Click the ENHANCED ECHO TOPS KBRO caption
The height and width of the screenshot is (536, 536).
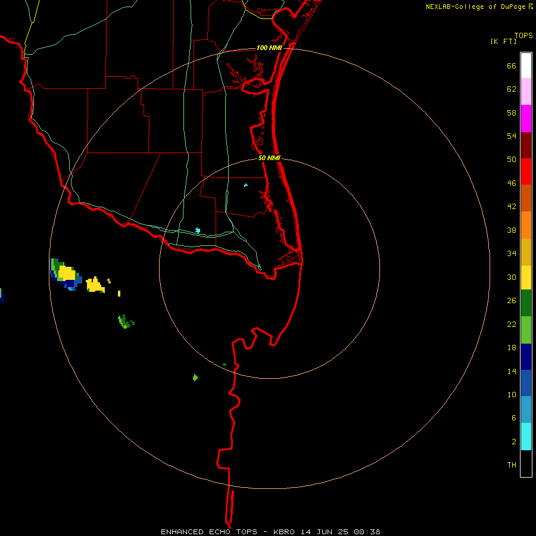pos(270,532)
